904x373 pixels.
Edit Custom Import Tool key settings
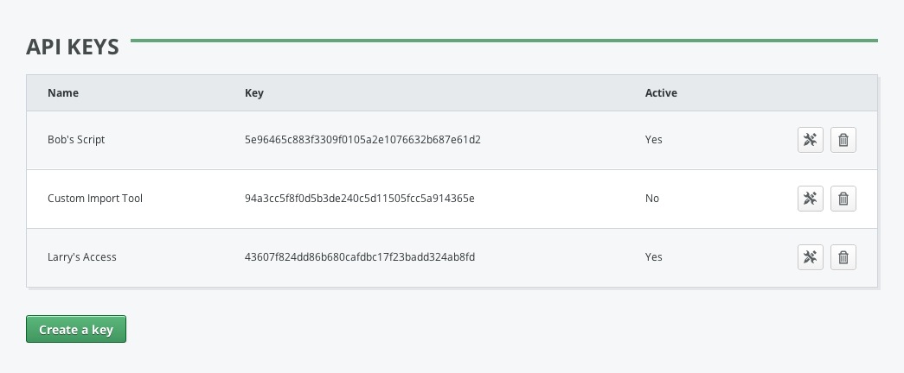coord(810,199)
